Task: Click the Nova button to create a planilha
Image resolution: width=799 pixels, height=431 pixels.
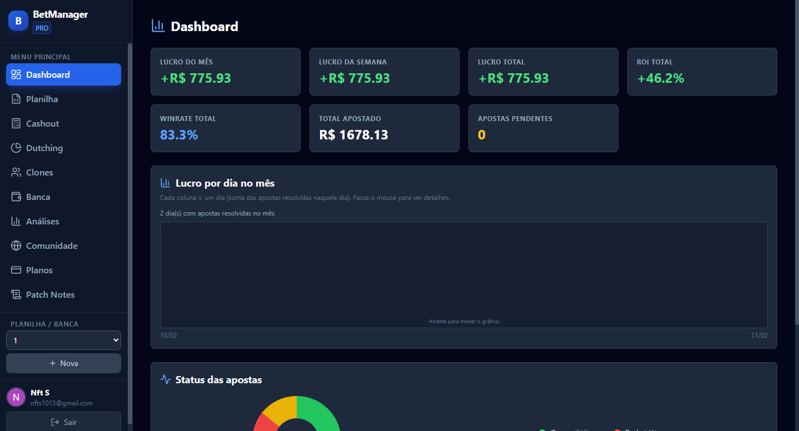Action: (63, 363)
